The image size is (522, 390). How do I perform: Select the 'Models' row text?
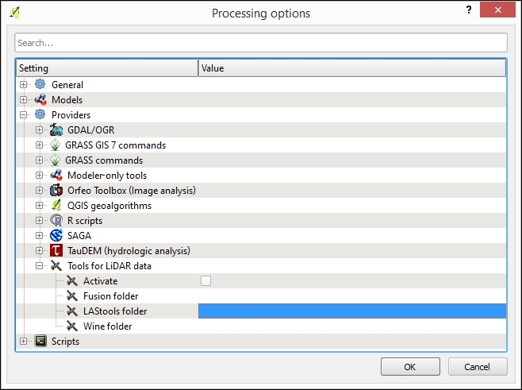[x=67, y=99]
